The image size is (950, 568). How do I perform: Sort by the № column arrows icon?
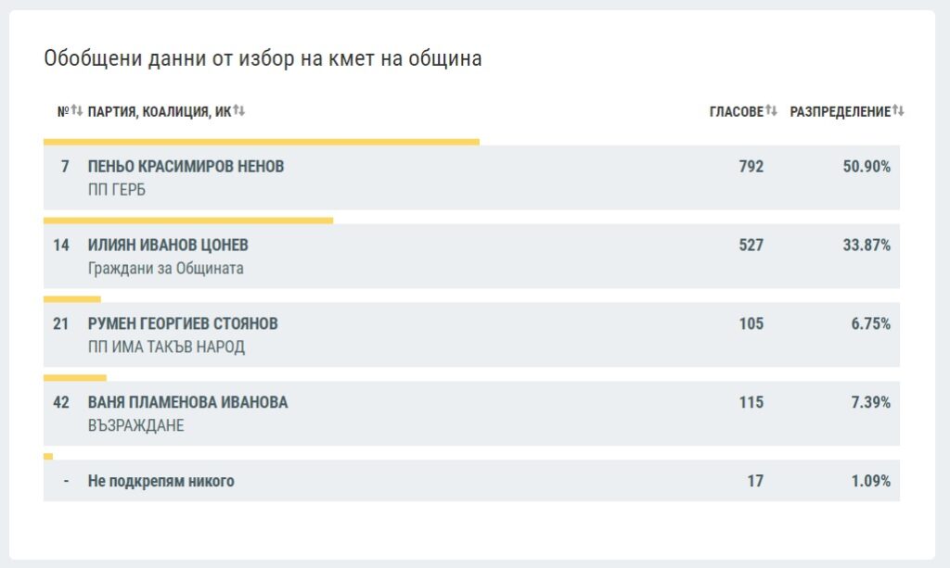click(76, 110)
